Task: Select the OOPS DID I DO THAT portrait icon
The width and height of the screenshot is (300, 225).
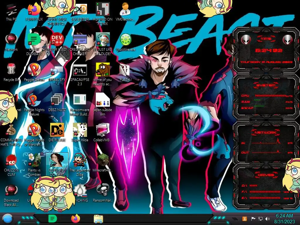Action: tap(57, 165)
